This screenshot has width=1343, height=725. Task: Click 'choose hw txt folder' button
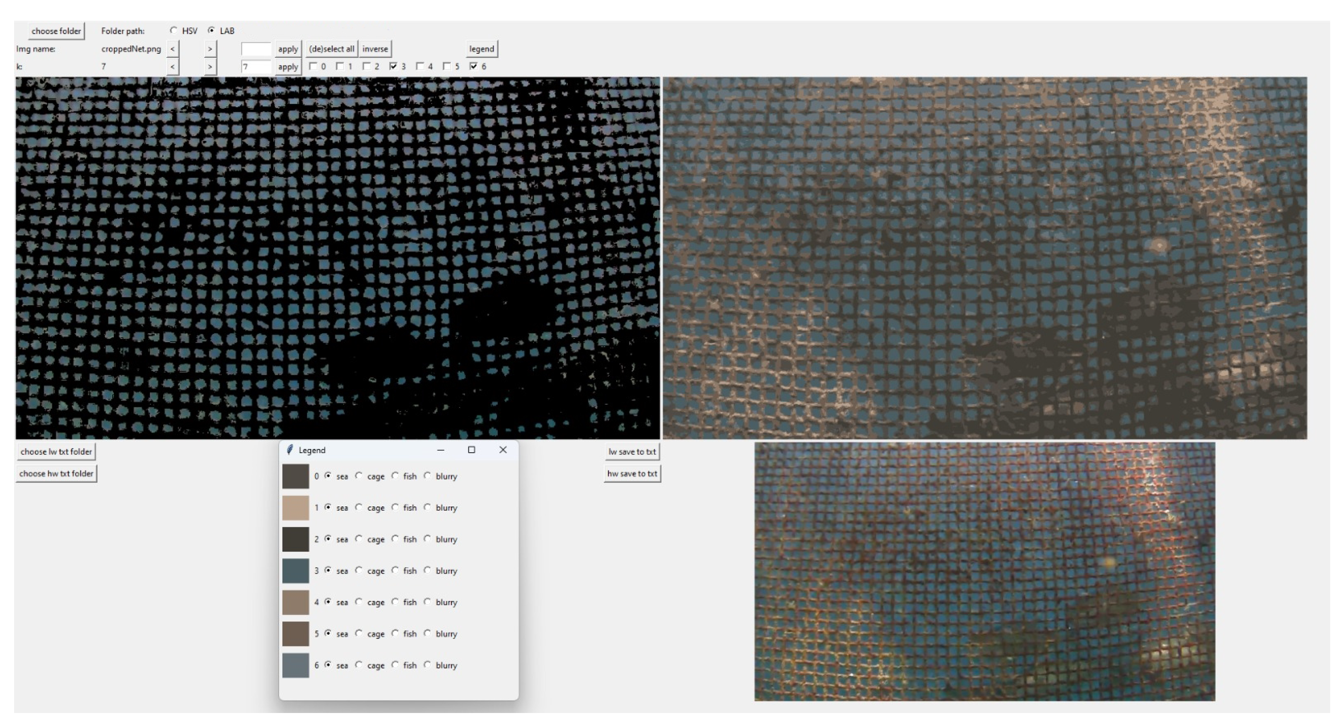coord(56,473)
